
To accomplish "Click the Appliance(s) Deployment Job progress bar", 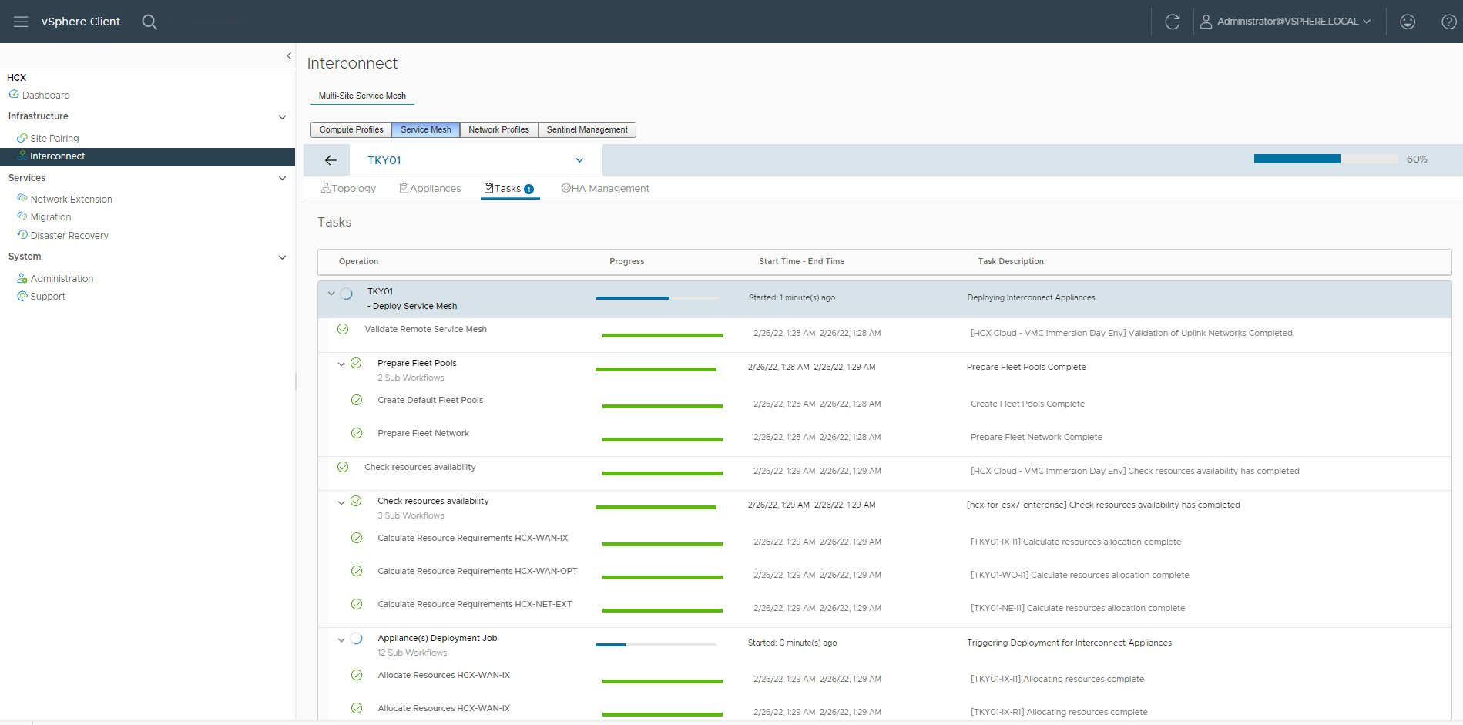I will pyautogui.click(x=656, y=644).
